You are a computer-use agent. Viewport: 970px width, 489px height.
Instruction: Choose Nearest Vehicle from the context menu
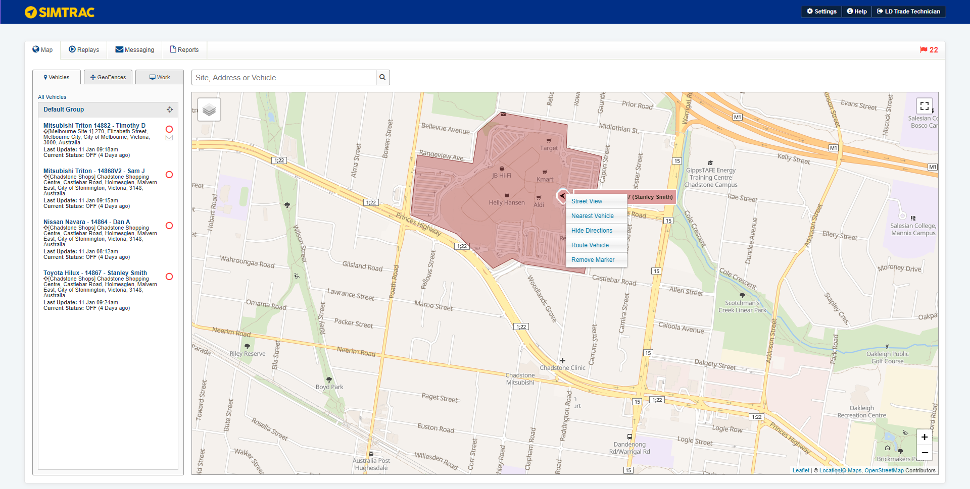(596, 216)
